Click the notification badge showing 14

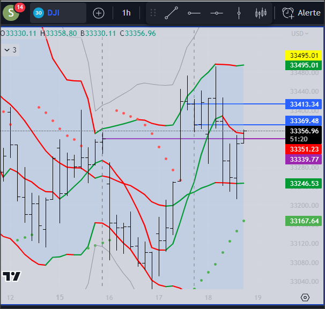click(20, 7)
